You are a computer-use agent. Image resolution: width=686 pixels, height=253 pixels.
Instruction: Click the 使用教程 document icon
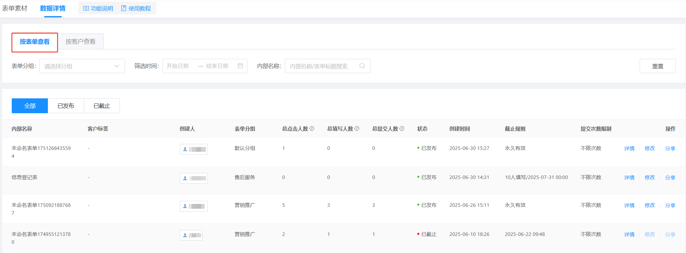pos(124,9)
